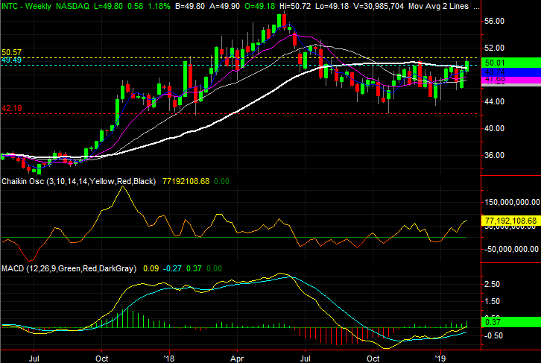
Task: Click the INTC - Weekly symbol label
Action: pyautogui.click(x=27, y=6)
